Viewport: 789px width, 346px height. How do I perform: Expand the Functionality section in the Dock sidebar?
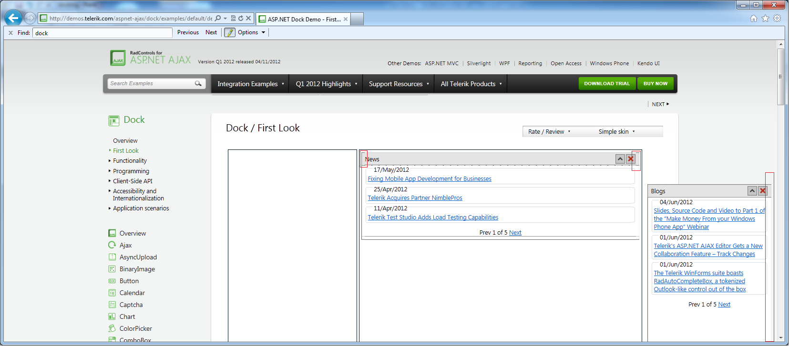point(130,161)
